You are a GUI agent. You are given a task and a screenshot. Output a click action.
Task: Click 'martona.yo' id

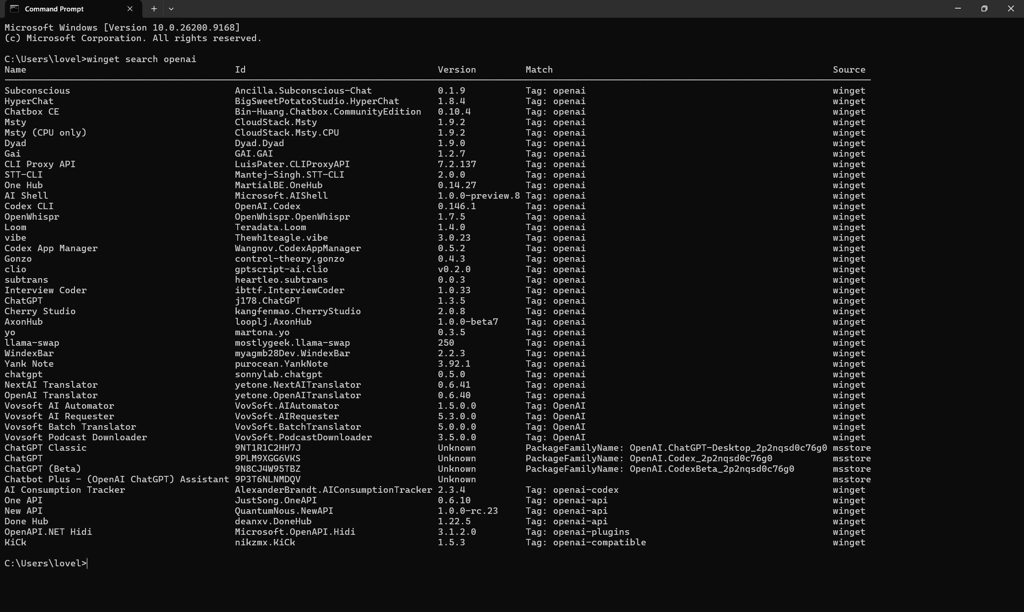click(x=262, y=332)
